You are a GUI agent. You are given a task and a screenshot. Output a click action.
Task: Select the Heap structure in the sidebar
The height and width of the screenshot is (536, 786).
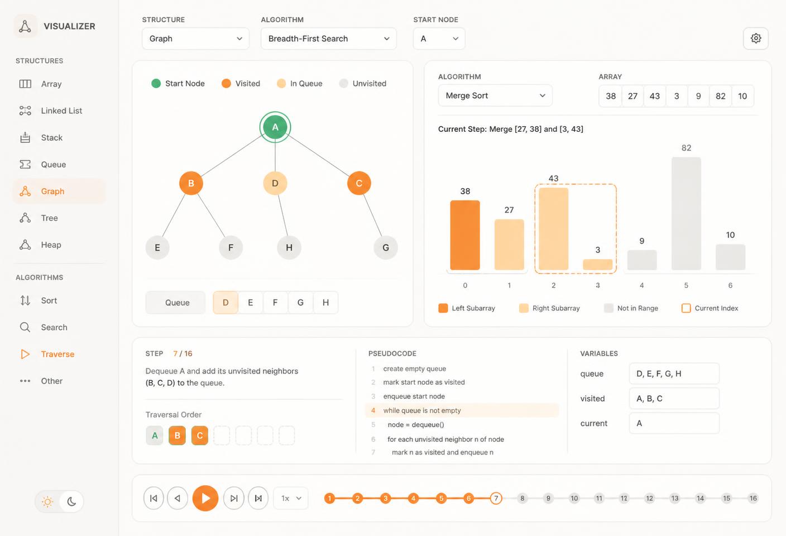59,245
